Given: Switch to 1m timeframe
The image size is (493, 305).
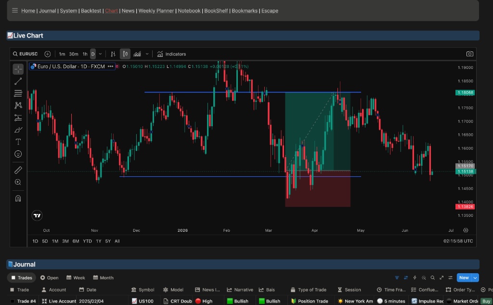Looking at the screenshot, I should (62, 54).
